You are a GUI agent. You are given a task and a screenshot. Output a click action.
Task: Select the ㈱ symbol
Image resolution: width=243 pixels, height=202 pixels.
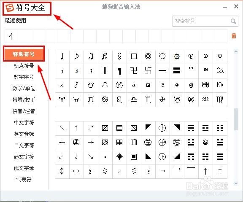click(x=205, y=85)
